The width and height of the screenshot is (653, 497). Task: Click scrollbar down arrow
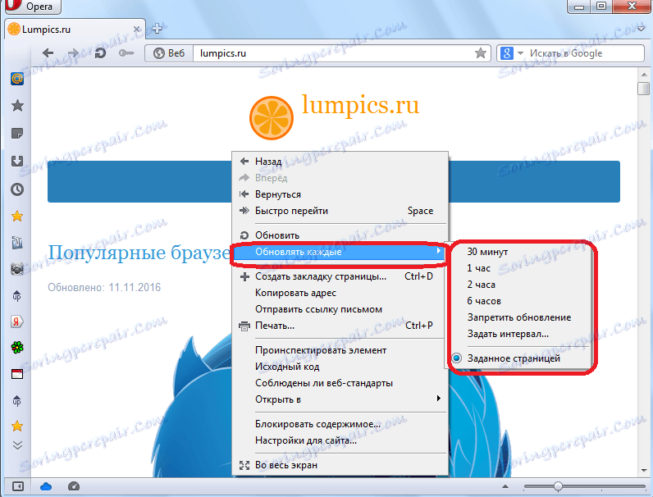point(644,471)
